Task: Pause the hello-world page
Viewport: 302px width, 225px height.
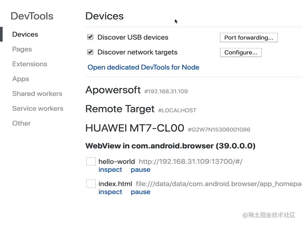Action: 140,170
